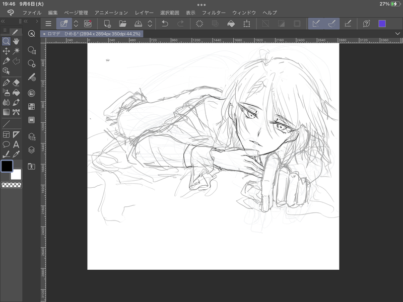This screenshot has height=302, width=403.
Task: Choose the Selection pen tool
Action: (x=6, y=61)
